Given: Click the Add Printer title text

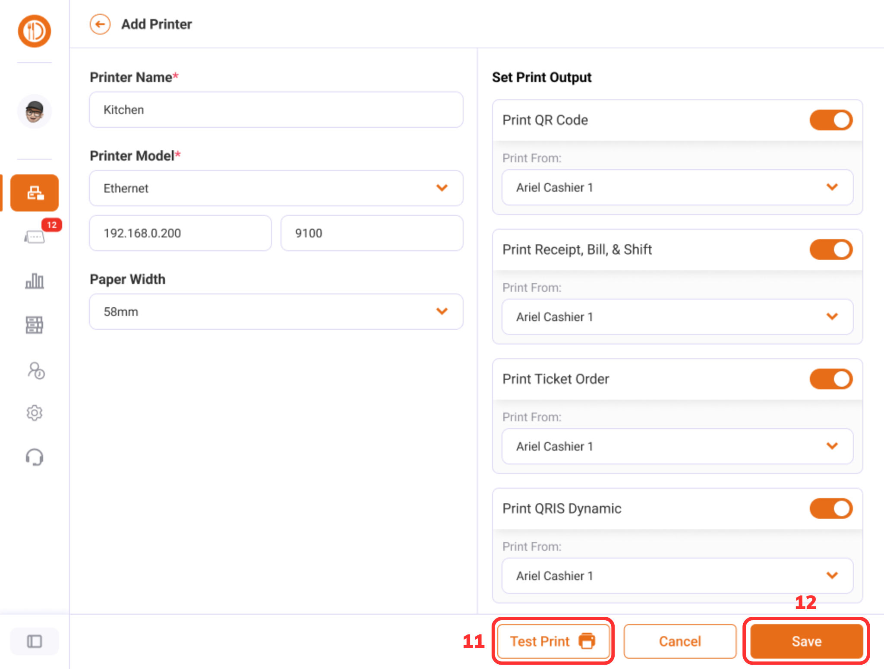Looking at the screenshot, I should tap(157, 24).
